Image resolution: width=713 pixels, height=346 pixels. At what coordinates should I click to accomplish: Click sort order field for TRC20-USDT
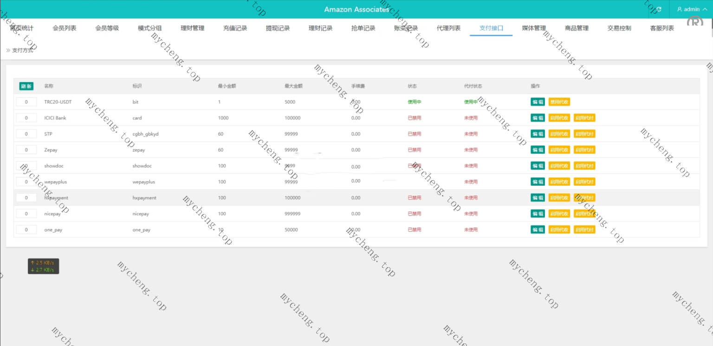pyautogui.click(x=26, y=102)
